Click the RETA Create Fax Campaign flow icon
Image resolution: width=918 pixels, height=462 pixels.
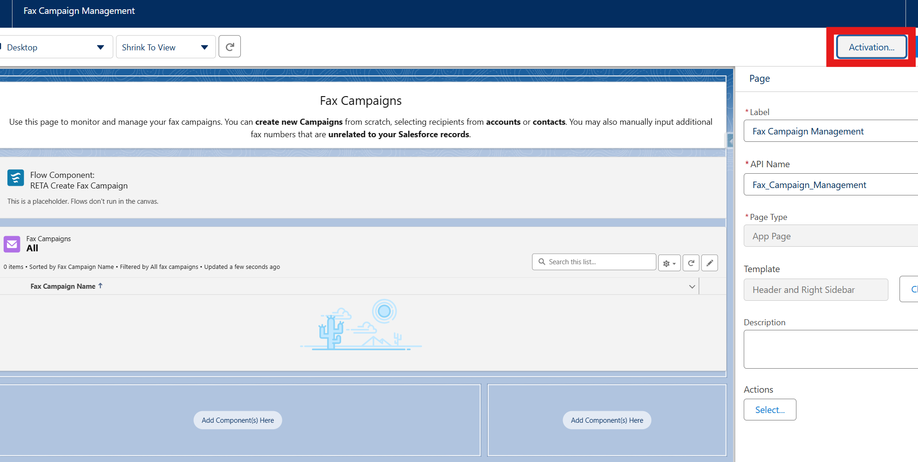[x=16, y=178]
